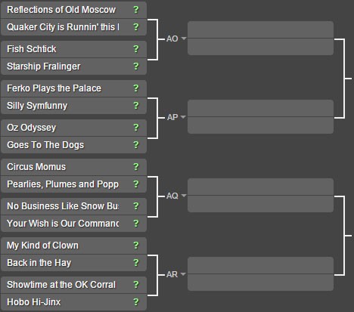
Task: Pick Showtime at the OK Corral entry
Action: coord(73,285)
